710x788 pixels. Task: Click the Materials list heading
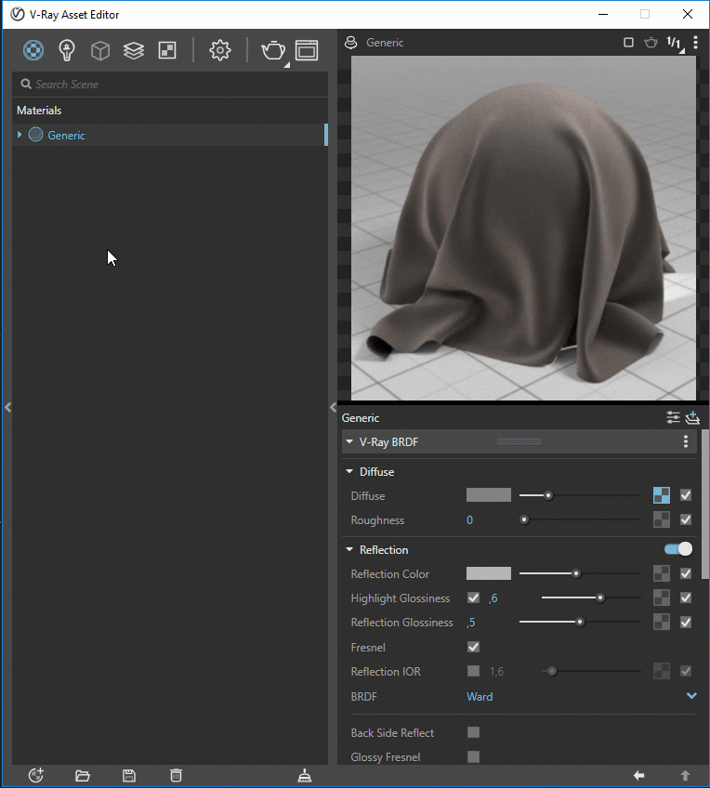click(39, 110)
